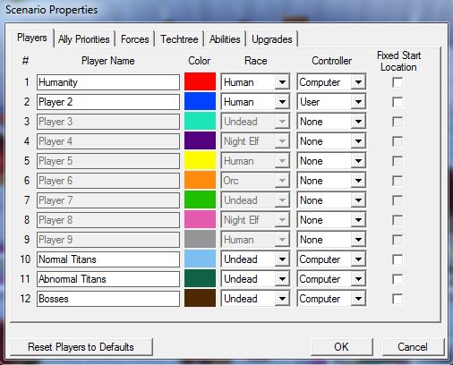Go to the Techtree tab
The image size is (453, 365).
[179, 39]
